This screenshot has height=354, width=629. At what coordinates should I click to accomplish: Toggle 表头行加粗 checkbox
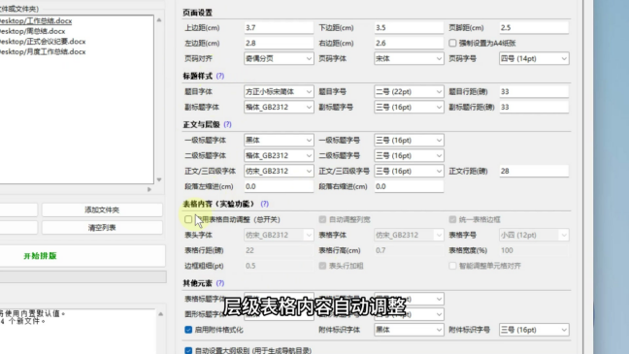click(x=322, y=266)
